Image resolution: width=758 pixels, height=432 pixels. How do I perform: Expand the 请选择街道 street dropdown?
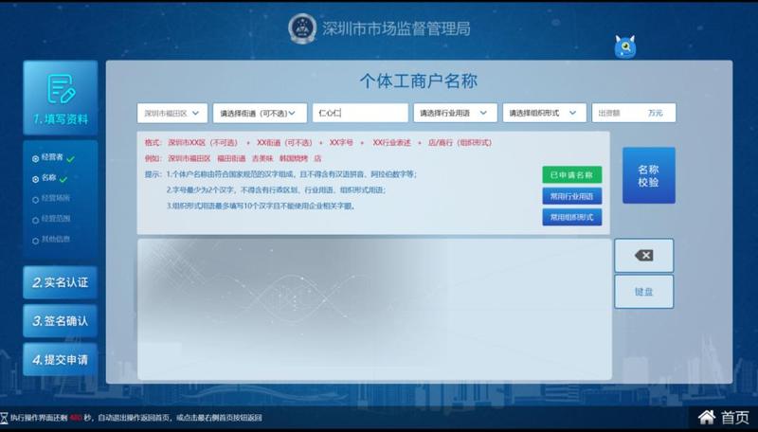pyautogui.click(x=260, y=113)
